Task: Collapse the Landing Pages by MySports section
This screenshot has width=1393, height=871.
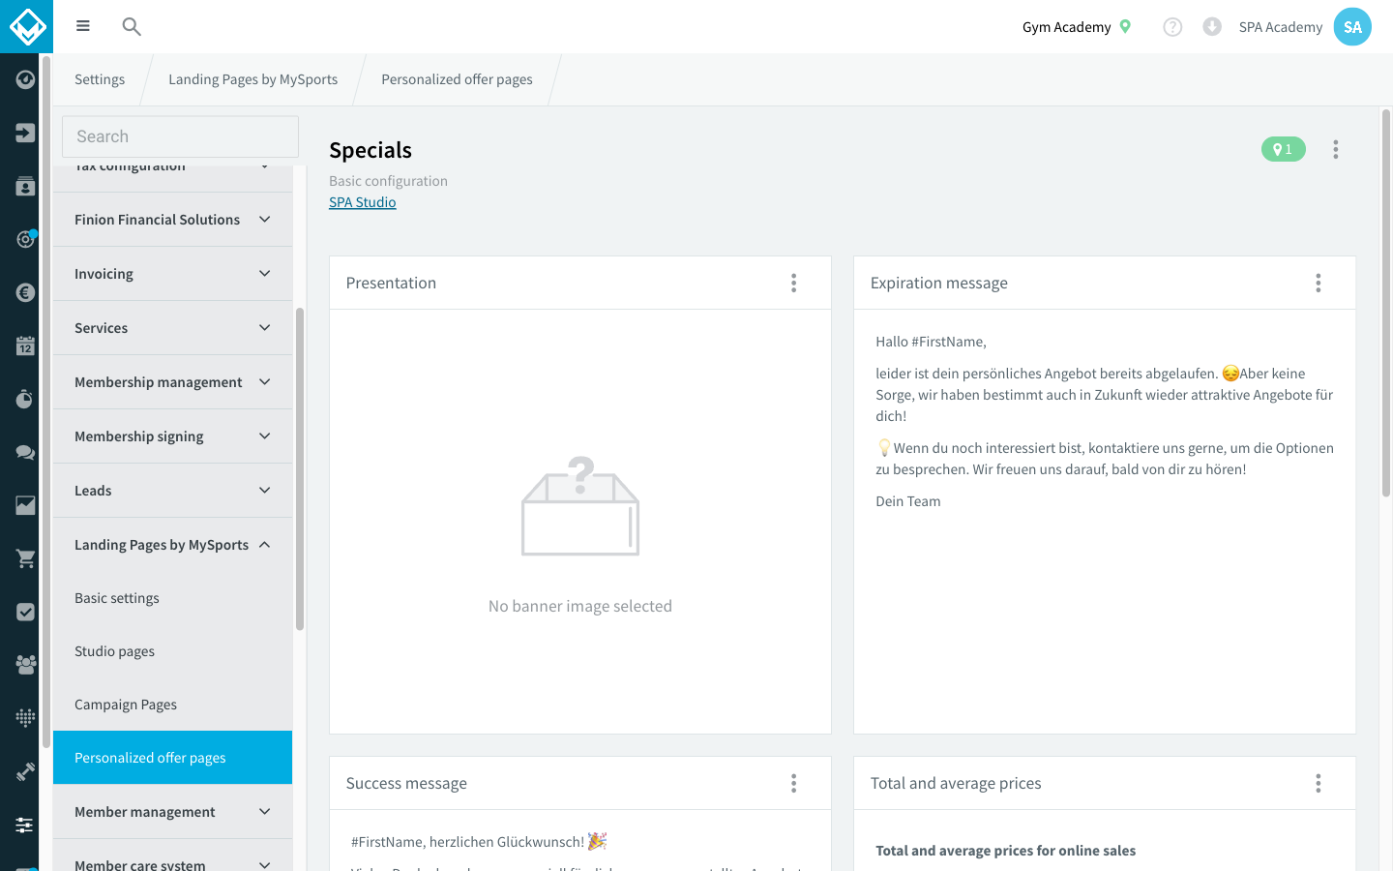Action: (x=172, y=545)
